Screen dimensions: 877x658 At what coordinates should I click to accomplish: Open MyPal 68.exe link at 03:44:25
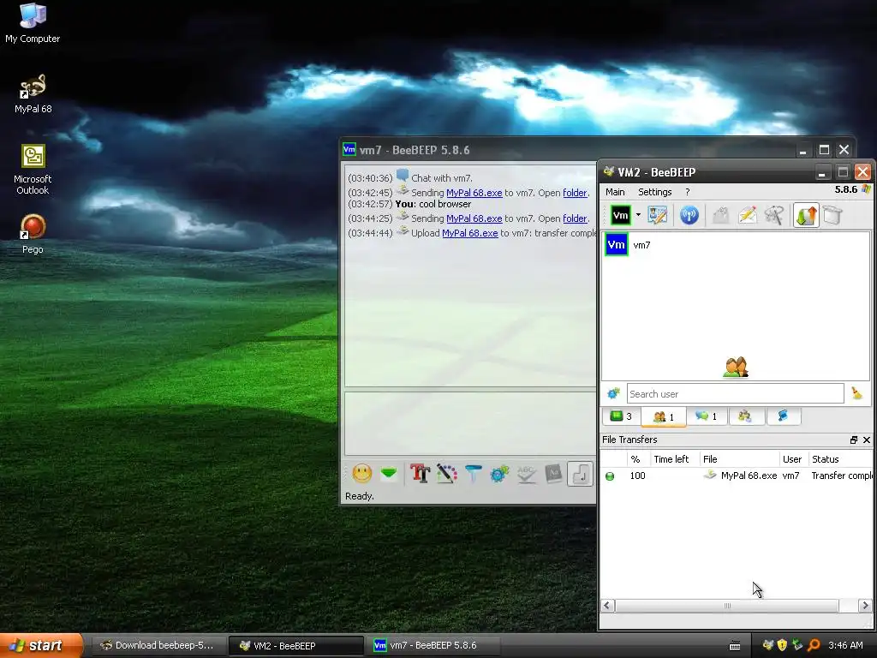(474, 218)
